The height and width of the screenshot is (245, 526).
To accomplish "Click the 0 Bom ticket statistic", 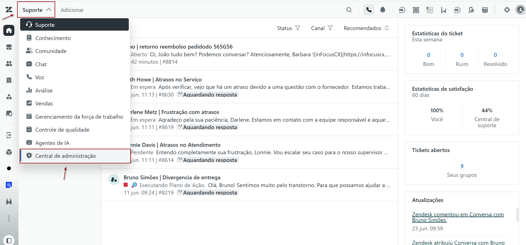I will point(429,55).
